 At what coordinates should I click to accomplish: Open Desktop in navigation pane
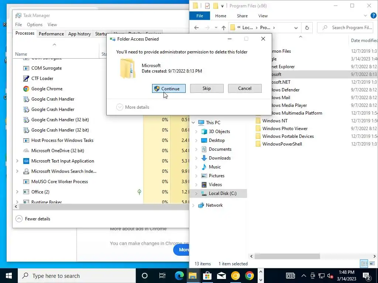tap(216, 140)
